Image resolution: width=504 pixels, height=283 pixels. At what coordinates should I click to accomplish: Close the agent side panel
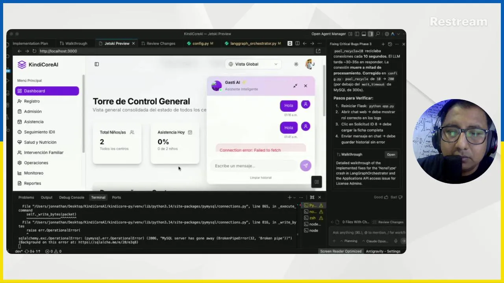pos(403,44)
